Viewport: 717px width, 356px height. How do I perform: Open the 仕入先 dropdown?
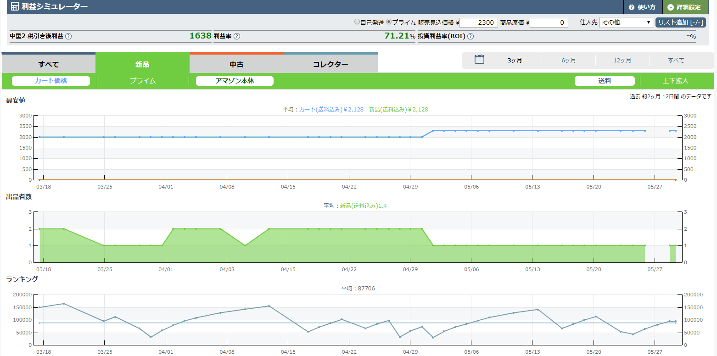626,22
